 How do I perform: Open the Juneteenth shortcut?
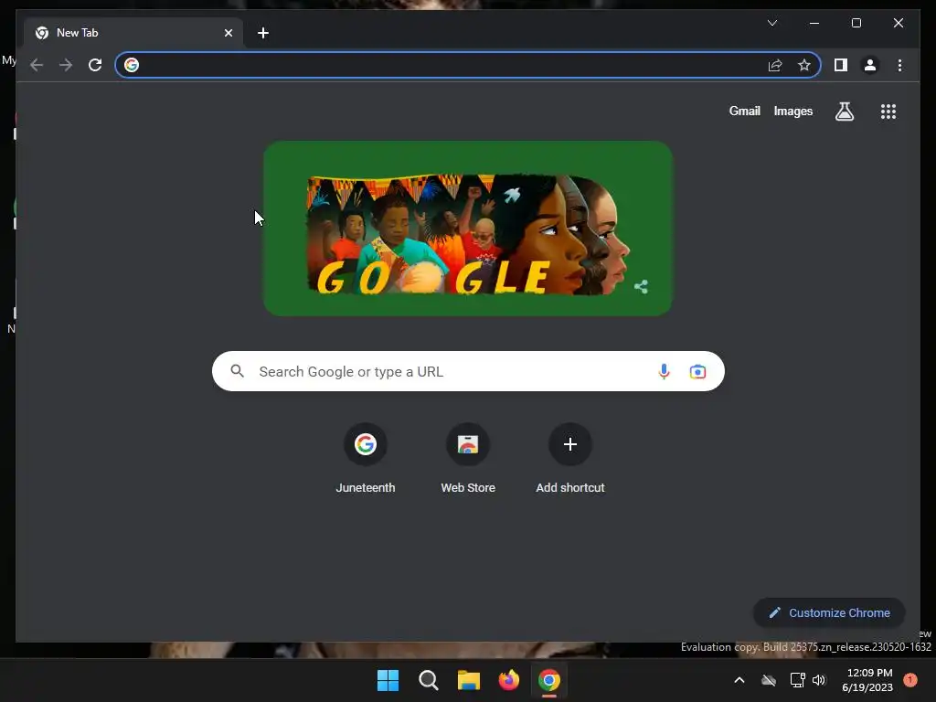(366, 459)
